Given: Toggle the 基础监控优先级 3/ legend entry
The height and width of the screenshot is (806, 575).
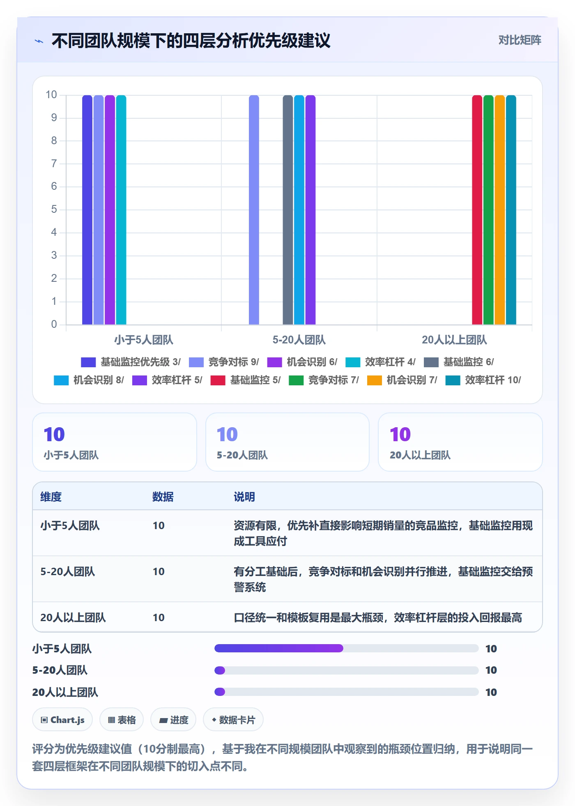Looking at the screenshot, I should [x=131, y=362].
